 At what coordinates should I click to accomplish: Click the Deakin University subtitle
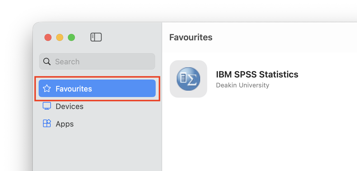[x=242, y=85]
